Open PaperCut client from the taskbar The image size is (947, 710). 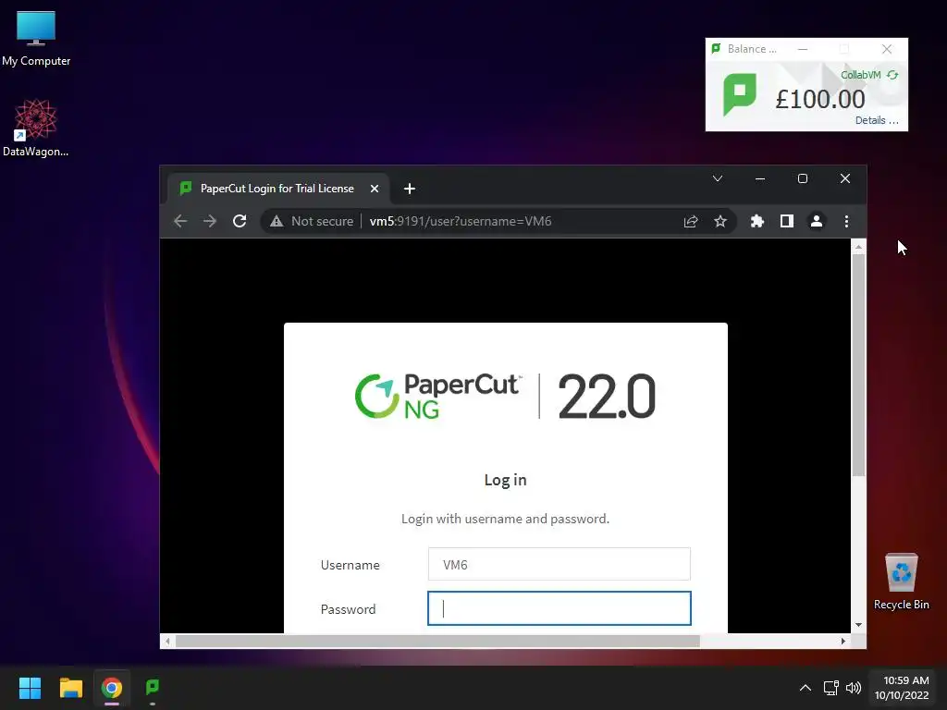point(153,688)
